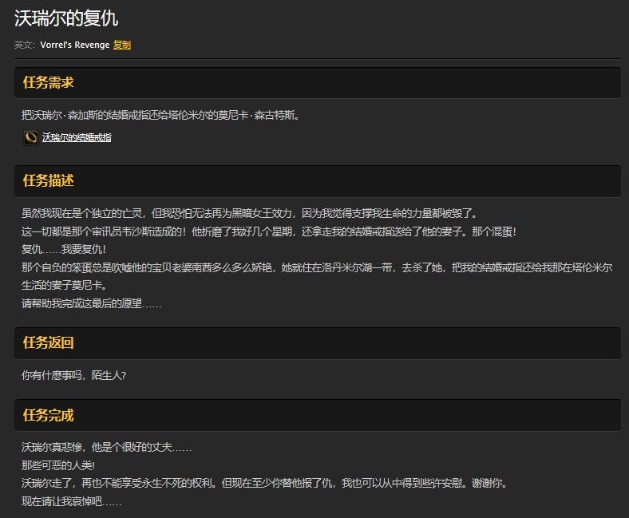Image resolution: width=629 pixels, height=518 pixels.
Task: Click the line starting 那个自负的笨蛋总是吹嘘
Action: pos(317,267)
